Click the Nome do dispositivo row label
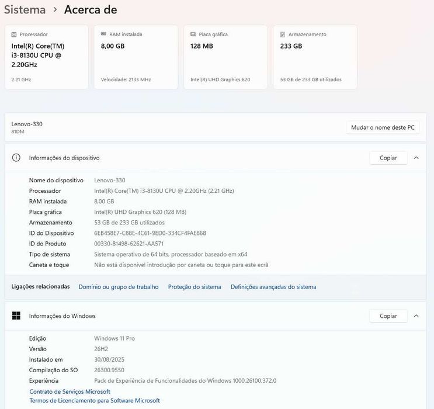Screen dimensions: 434x409 [56, 181]
